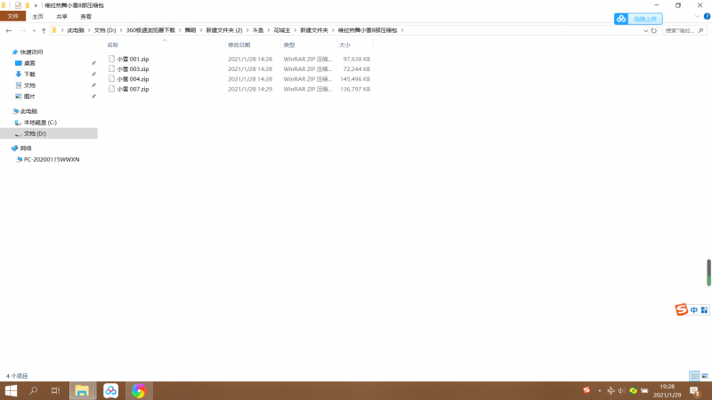Open the address bar history dropdown

(644, 30)
